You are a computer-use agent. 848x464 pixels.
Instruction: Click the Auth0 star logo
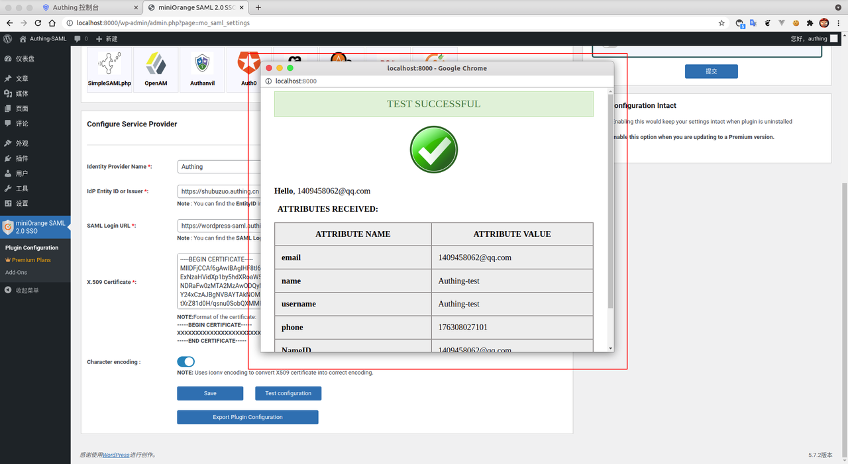tap(248, 64)
